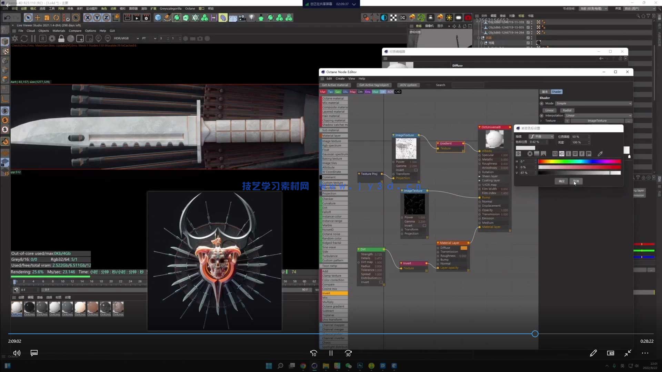Click the hue rainbow slider bar

(x=579, y=162)
